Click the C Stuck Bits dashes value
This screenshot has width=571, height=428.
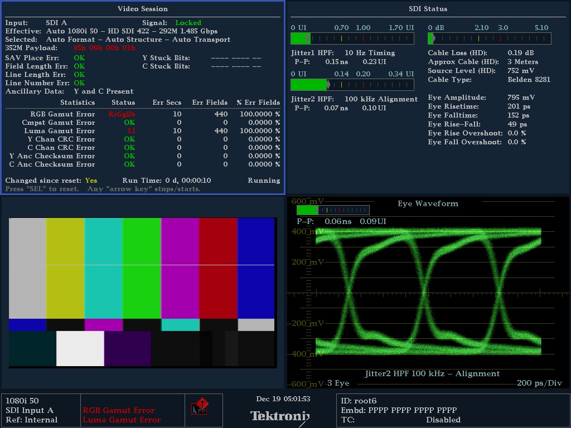(x=236, y=66)
